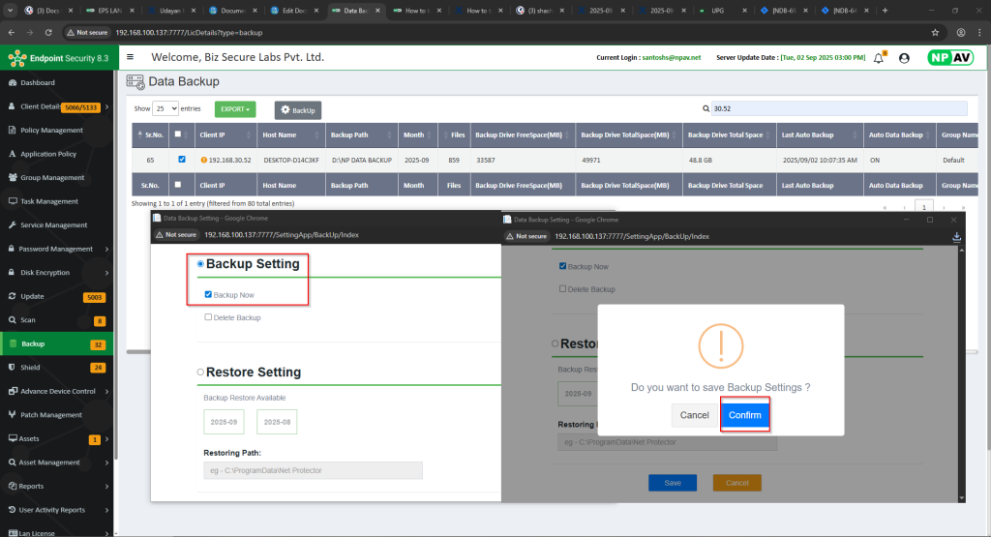
Task: Expand the green EXPORT dropdown
Action: [235, 109]
